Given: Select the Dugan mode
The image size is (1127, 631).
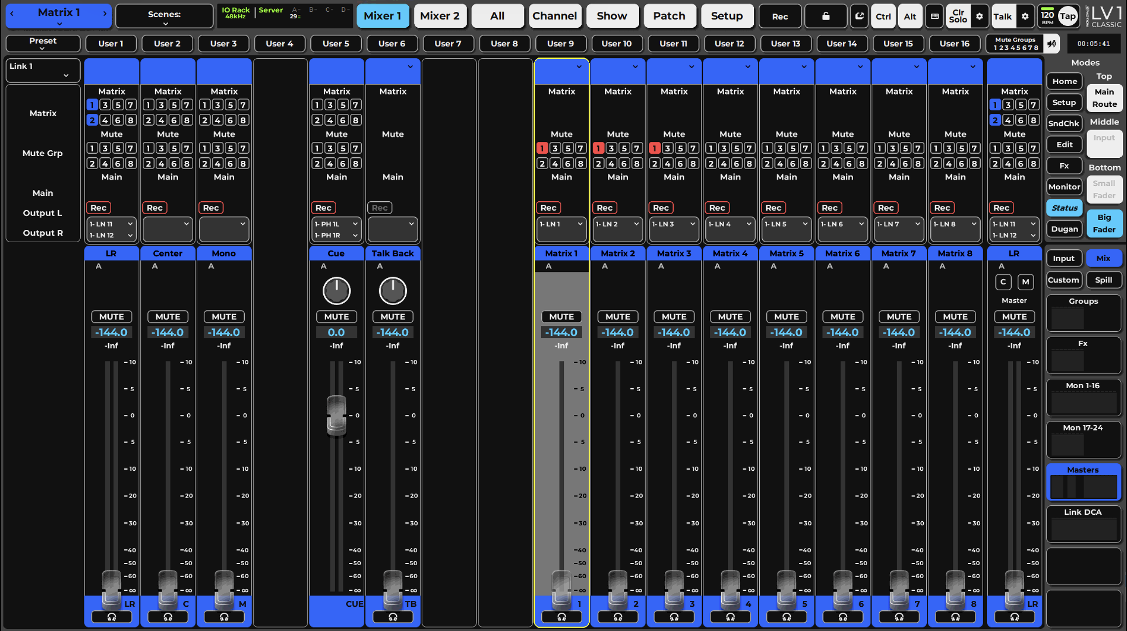Looking at the screenshot, I should click(x=1065, y=229).
